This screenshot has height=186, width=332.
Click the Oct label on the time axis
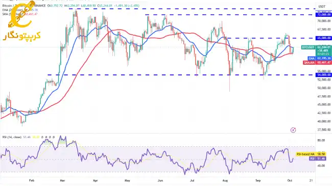[290, 180]
